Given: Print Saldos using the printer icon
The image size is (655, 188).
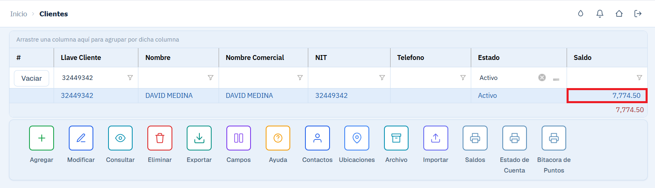Looking at the screenshot, I should point(475,138).
